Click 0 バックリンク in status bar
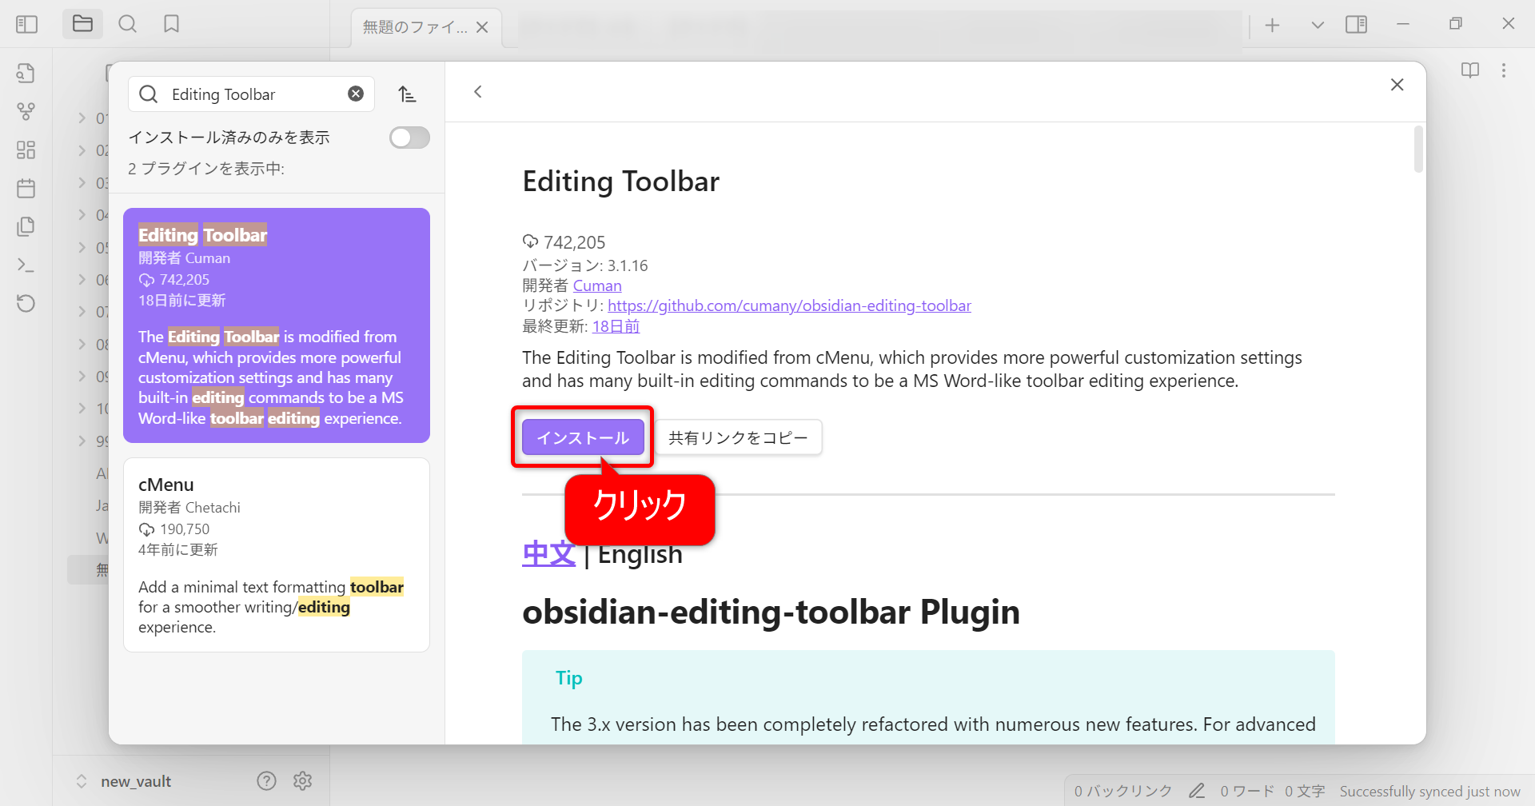The height and width of the screenshot is (806, 1535). 1122,791
